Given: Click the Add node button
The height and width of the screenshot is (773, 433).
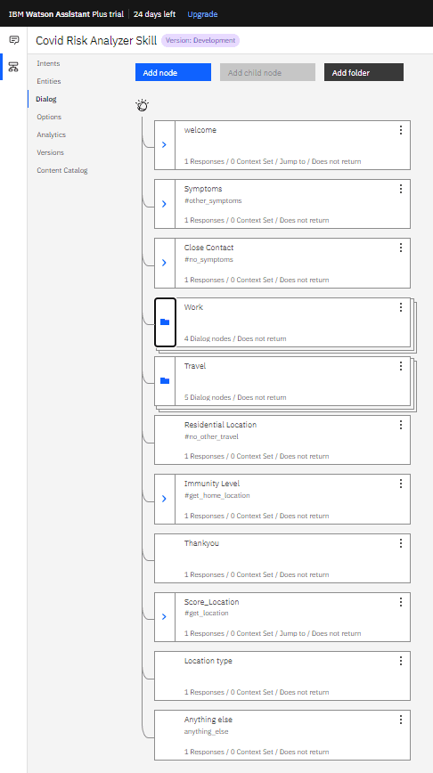Looking at the screenshot, I should (173, 72).
